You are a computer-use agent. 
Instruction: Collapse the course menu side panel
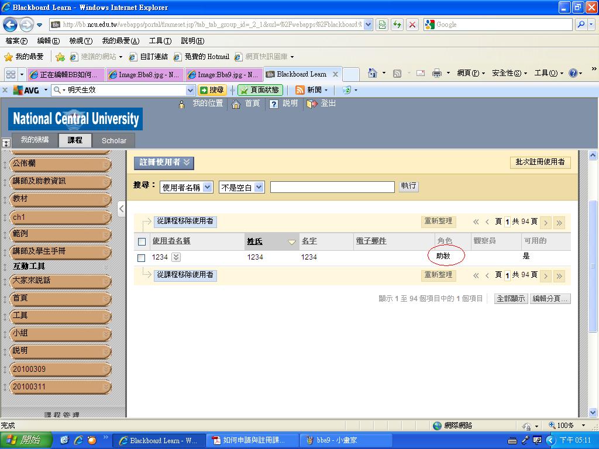pos(121,209)
